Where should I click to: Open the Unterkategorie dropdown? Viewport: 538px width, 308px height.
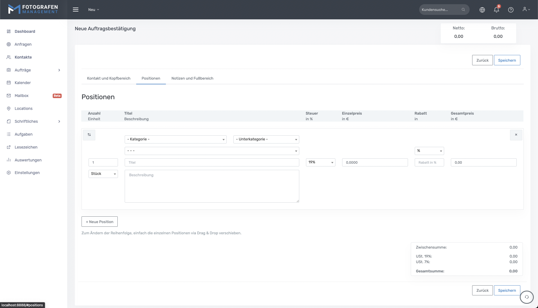point(266,139)
